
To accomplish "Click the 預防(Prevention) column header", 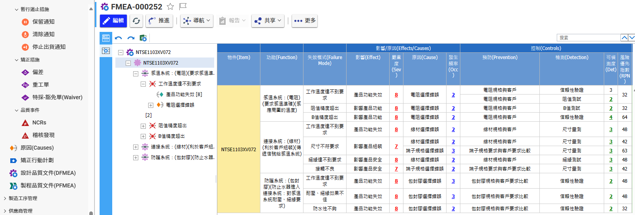I will 500,69.
